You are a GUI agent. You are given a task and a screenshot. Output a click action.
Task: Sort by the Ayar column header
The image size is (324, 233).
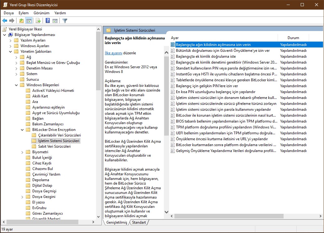coord(224,38)
